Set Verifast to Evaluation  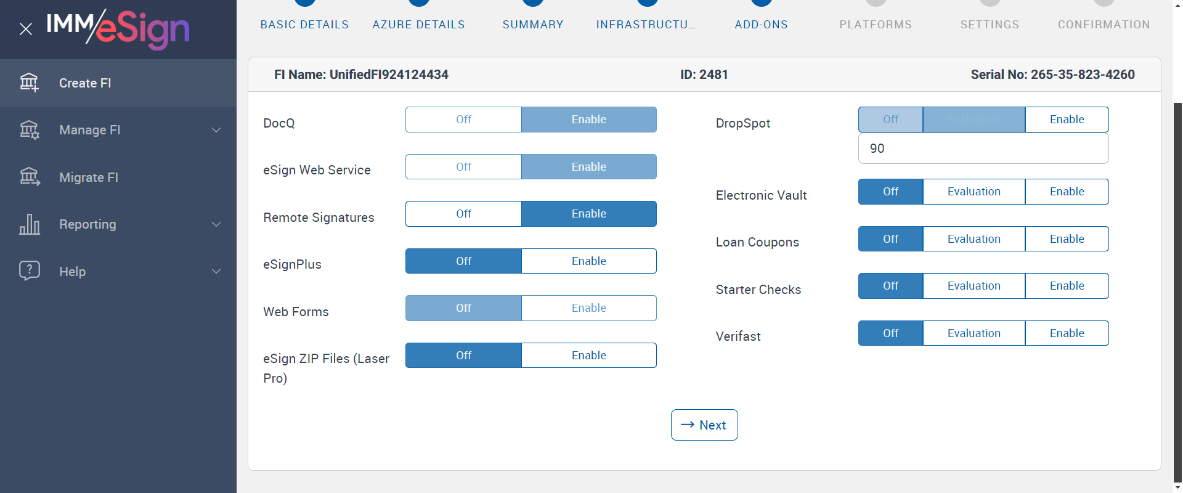coord(974,333)
